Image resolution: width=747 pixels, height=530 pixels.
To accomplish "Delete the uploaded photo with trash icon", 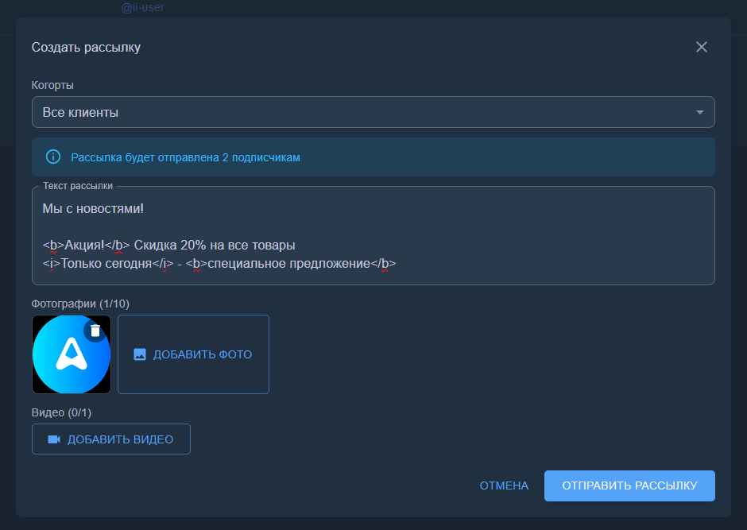I will click(95, 331).
